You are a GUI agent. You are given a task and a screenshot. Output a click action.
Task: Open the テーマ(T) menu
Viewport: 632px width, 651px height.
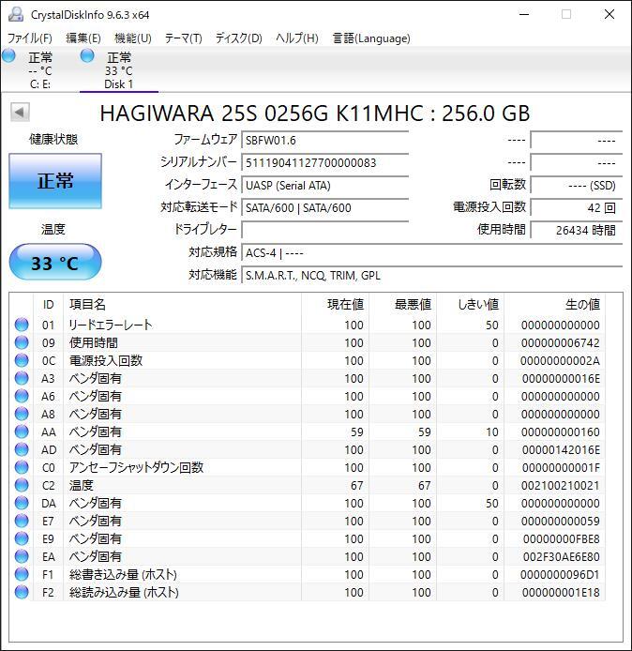coord(184,38)
